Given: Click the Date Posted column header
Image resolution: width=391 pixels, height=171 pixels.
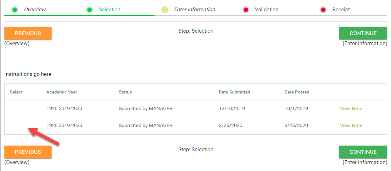Looking at the screenshot, I should point(297,92).
